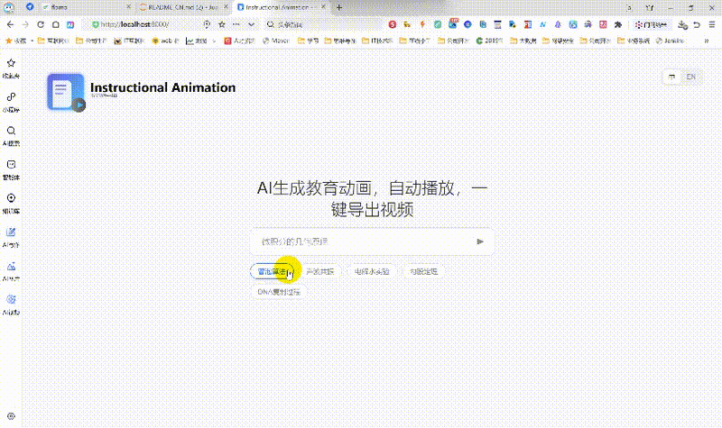Open the AI image mountain icon in the sidebar

coord(11,266)
